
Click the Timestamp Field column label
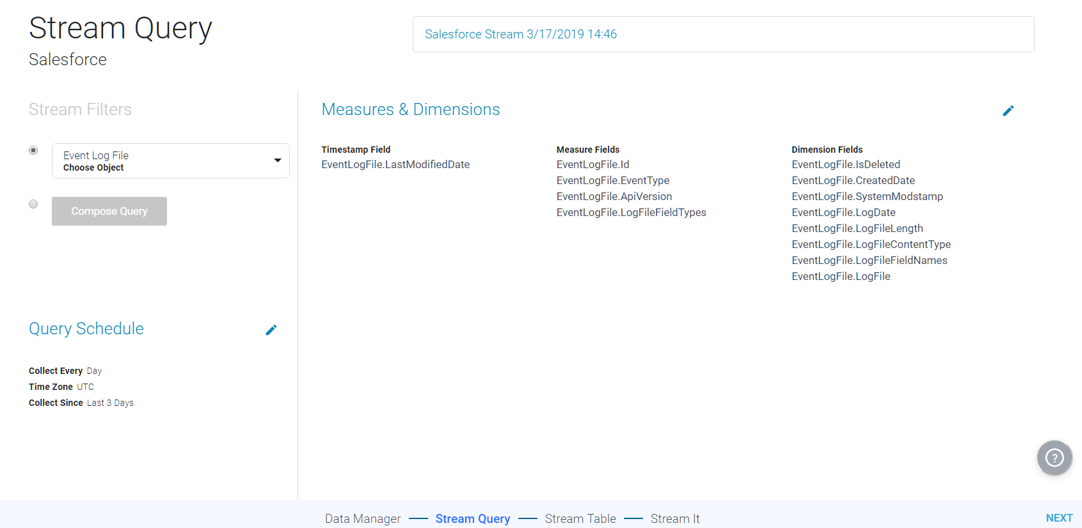pos(356,150)
